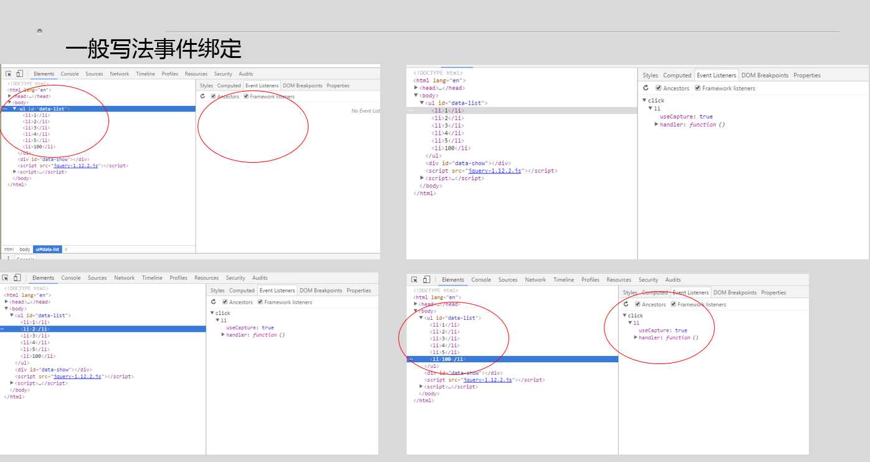870x462 pixels.
Task: Uncheck Framework listeners where li 1 is highlighted
Action: pyautogui.click(x=697, y=88)
